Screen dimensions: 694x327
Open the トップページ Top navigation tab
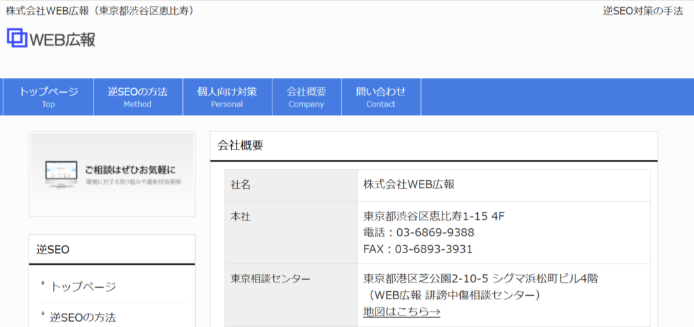point(48,97)
